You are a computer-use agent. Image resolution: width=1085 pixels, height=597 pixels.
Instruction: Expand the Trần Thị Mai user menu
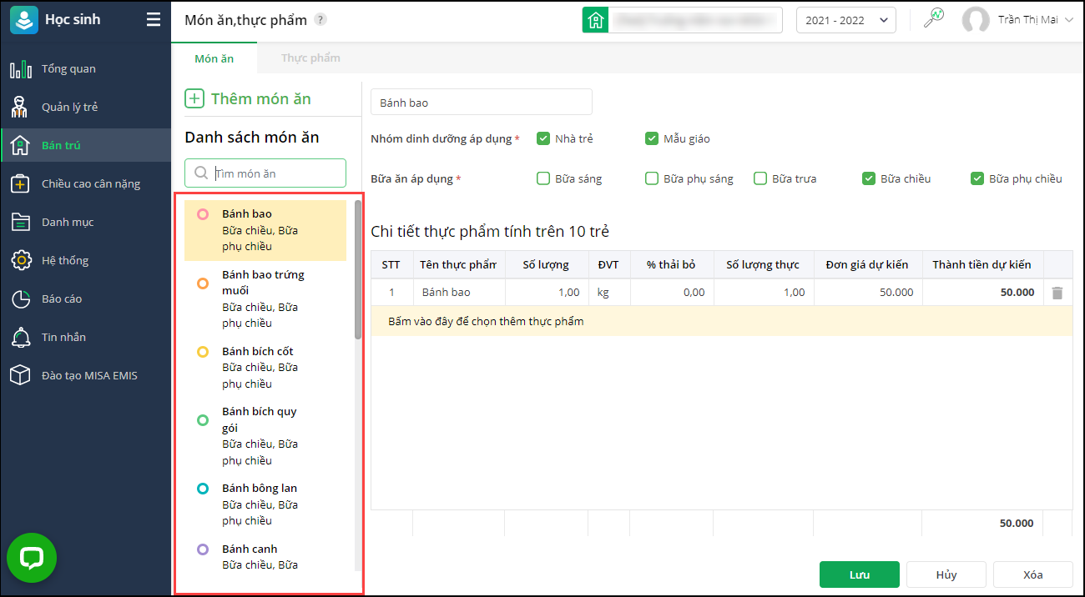point(1068,20)
